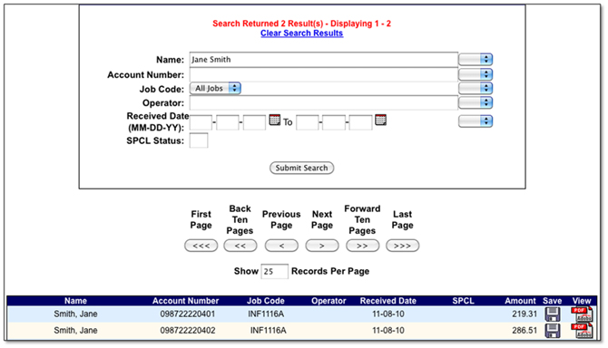This screenshot has height=348, width=608.
Task: Click the end date month box
Action: click(x=308, y=122)
